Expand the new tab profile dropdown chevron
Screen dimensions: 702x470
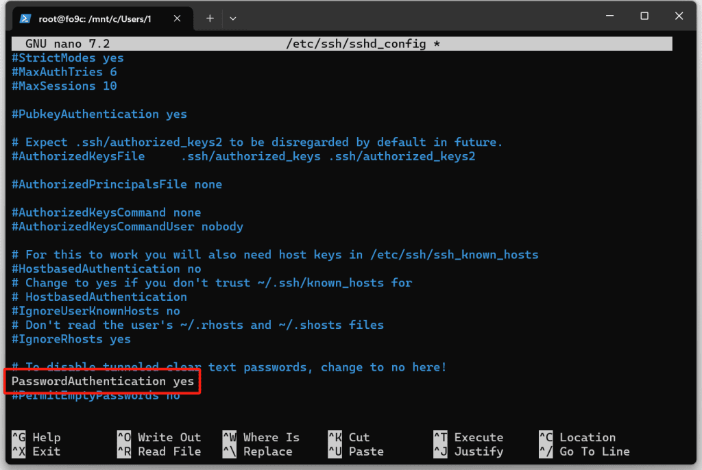(233, 18)
